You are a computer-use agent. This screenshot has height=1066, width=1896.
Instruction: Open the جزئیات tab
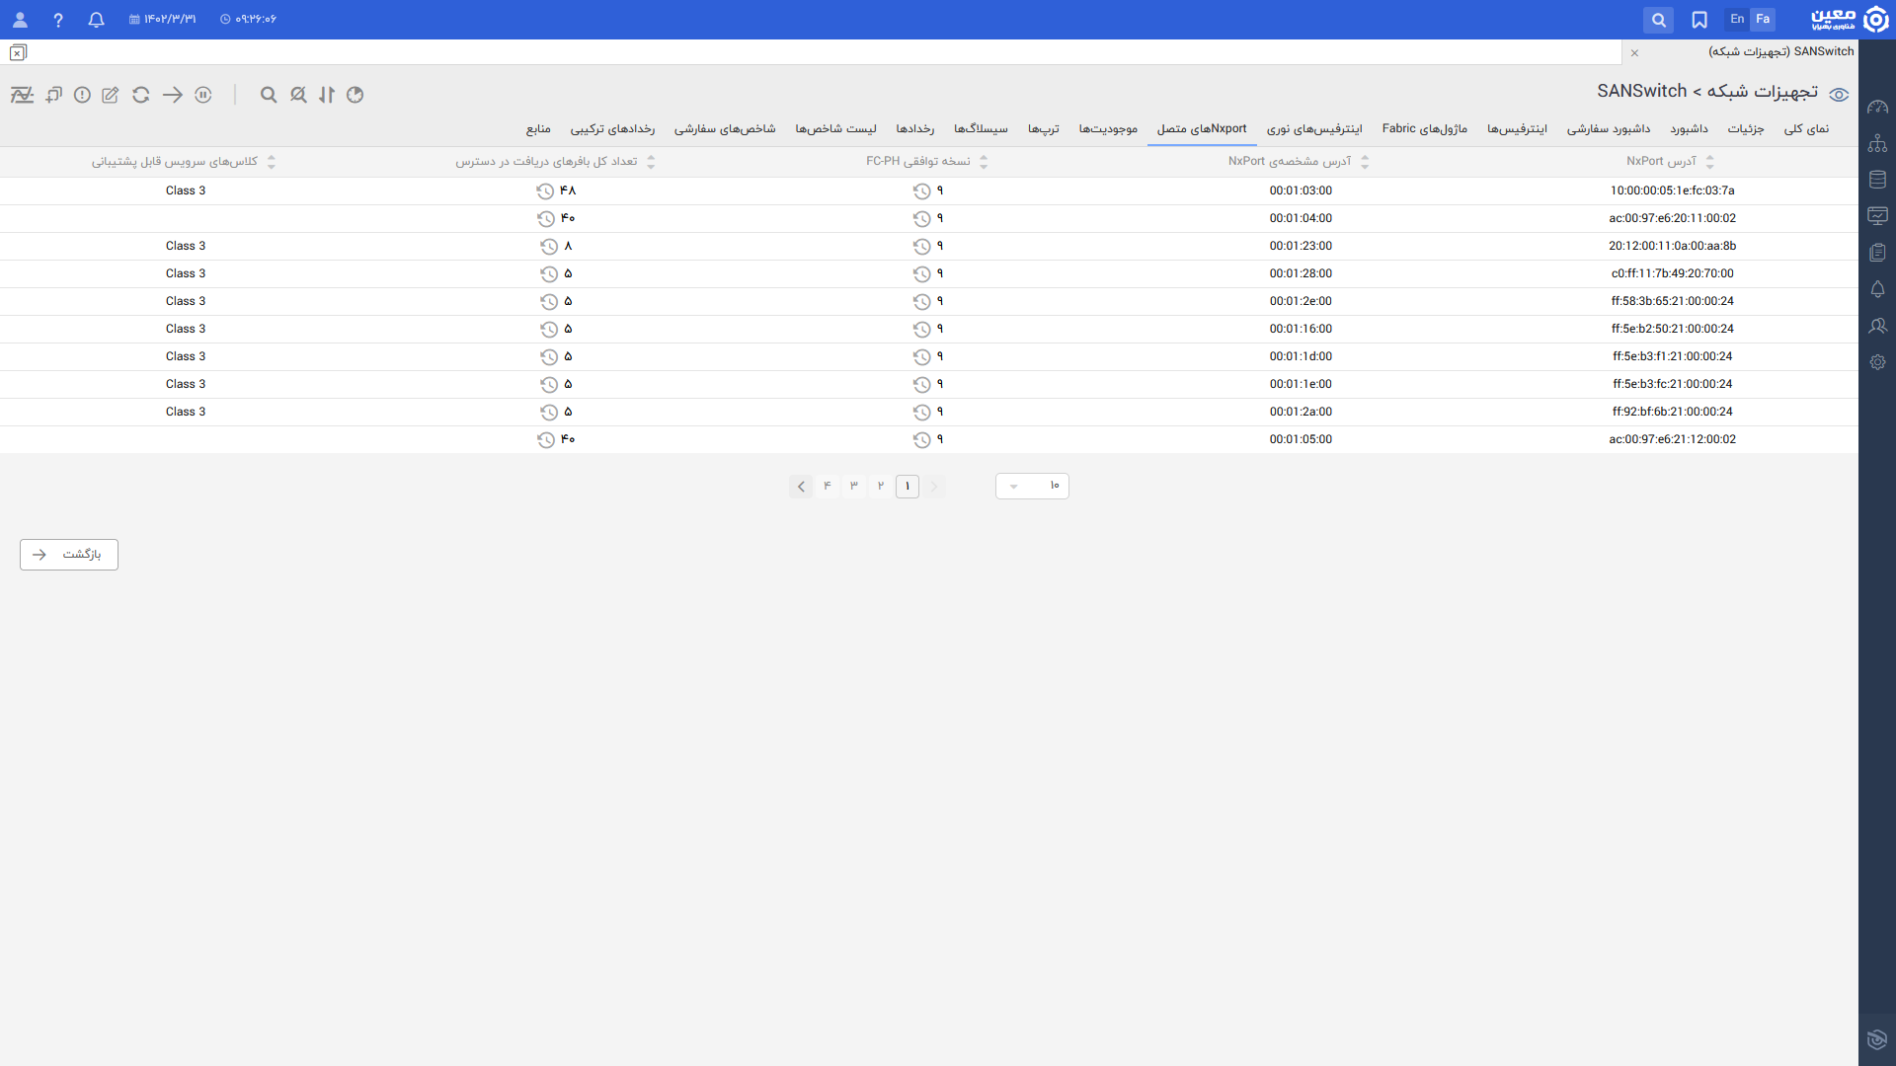[x=1746, y=128]
